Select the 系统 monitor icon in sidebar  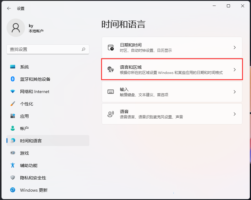click(x=12, y=67)
